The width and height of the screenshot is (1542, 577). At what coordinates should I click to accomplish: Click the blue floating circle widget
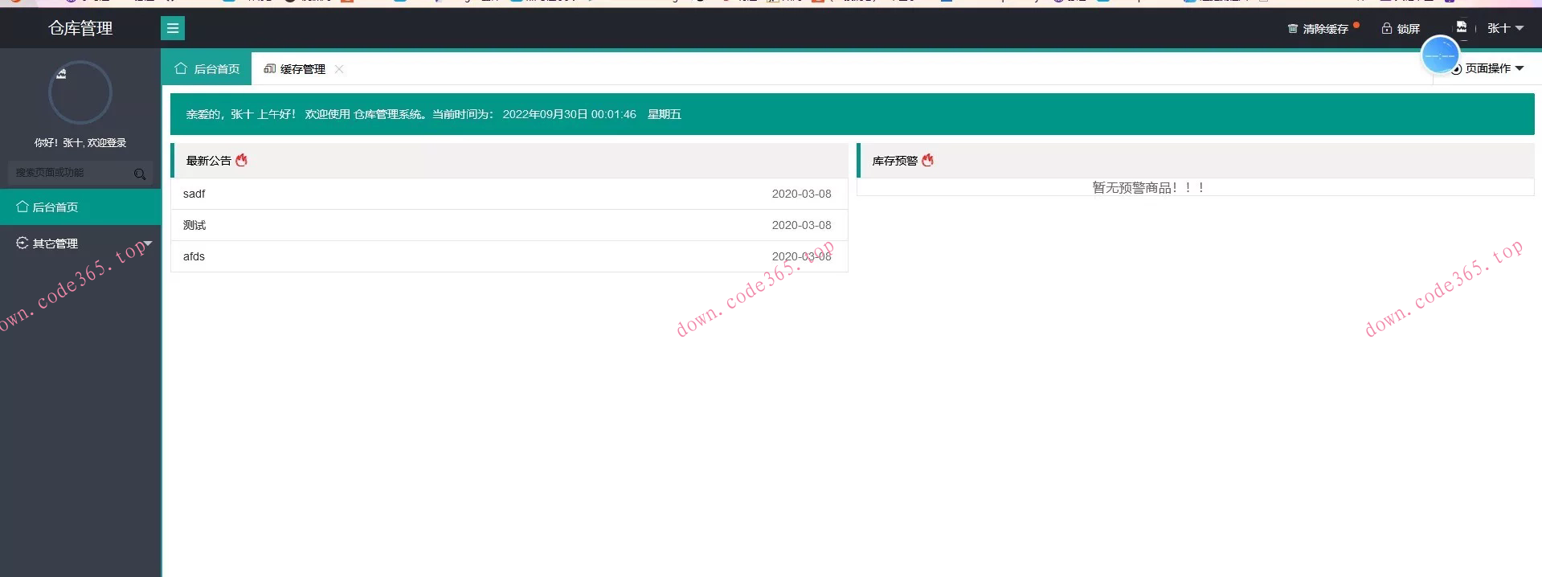1439,55
